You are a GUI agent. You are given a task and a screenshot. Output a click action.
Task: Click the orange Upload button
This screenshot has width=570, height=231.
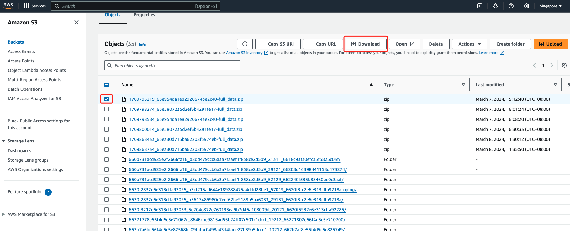click(551, 44)
